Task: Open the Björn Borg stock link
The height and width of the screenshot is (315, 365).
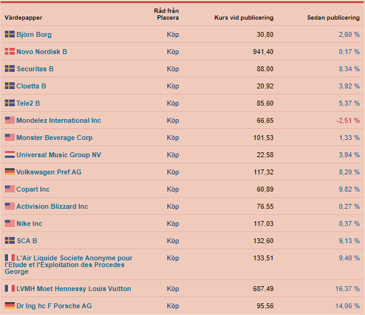Action: tap(34, 34)
